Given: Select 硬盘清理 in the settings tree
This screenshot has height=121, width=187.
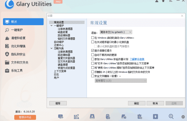Looking at the screenshot, I should coord(63,65).
